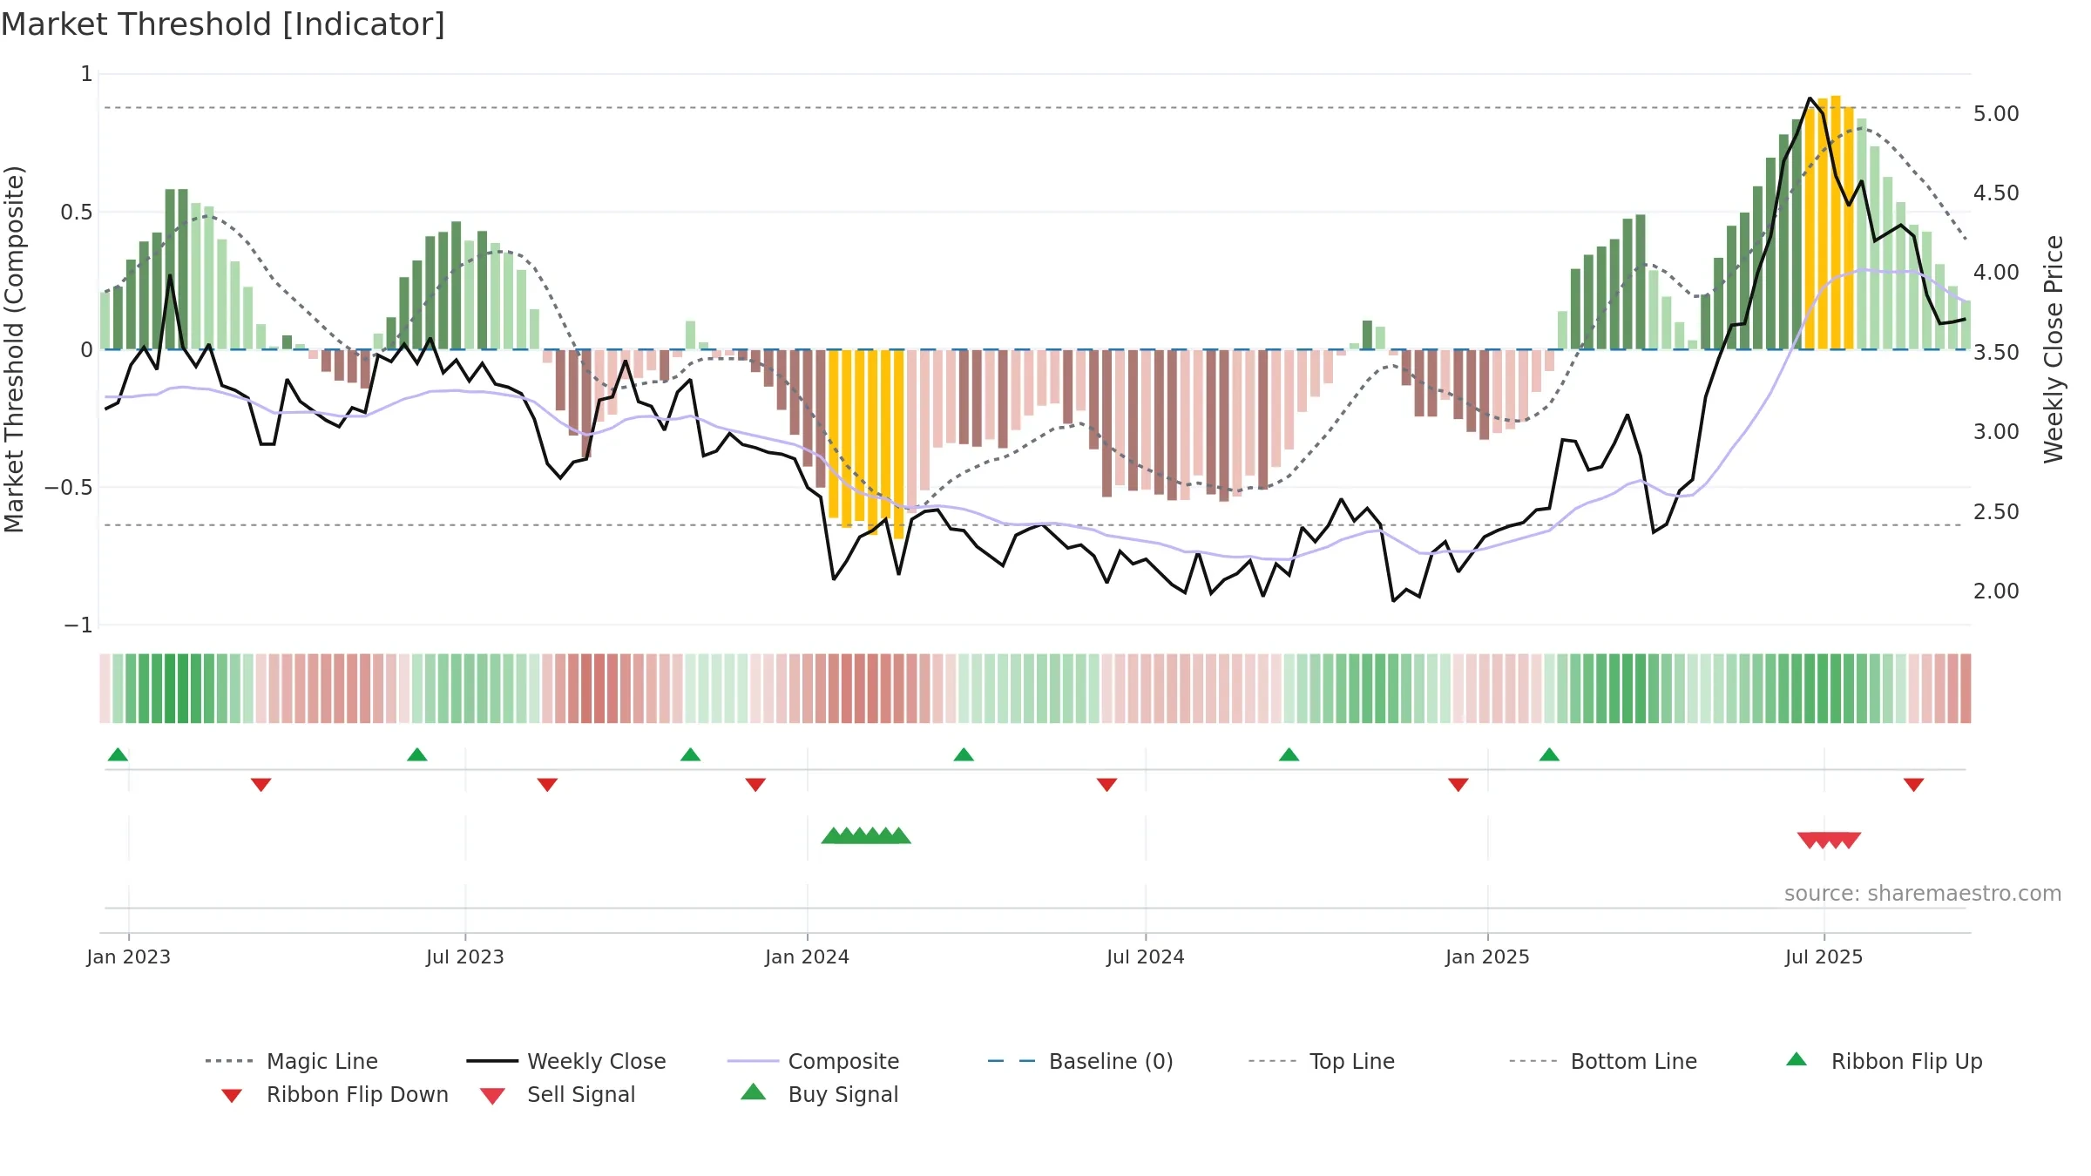The width and height of the screenshot is (2091, 1176).
Task: Toggle the Ribbon Flip Down legend entry
Action: [334, 1094]
